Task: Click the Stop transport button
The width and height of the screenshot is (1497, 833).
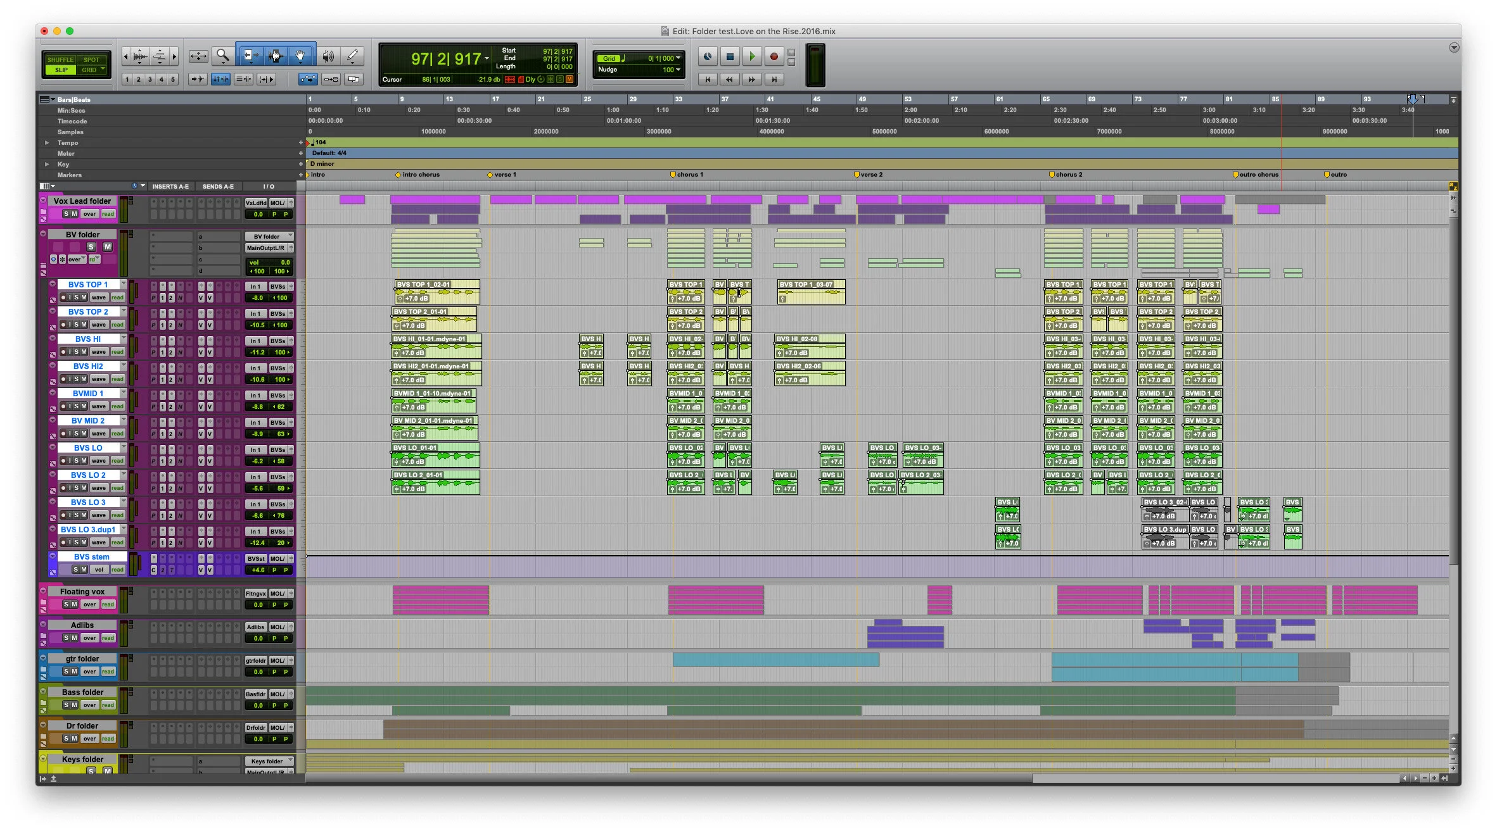Action: pos(730,56)
